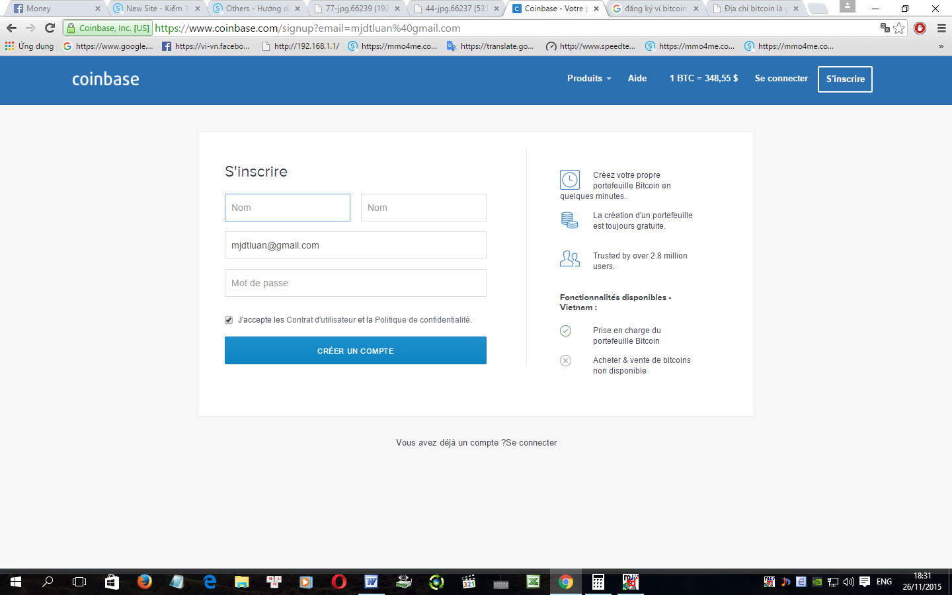Click the network icon in system tray
952x595 pixels.
[833, 582]
